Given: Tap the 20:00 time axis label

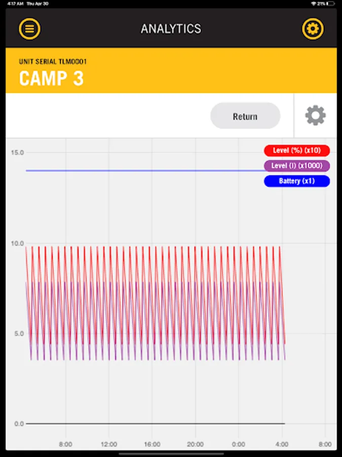Looking at the screenshot, I should [195, 444].
